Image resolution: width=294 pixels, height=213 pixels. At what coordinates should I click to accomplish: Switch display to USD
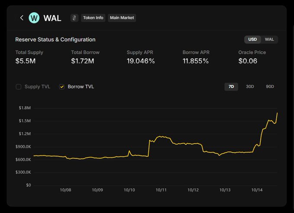tap(252, 39)
